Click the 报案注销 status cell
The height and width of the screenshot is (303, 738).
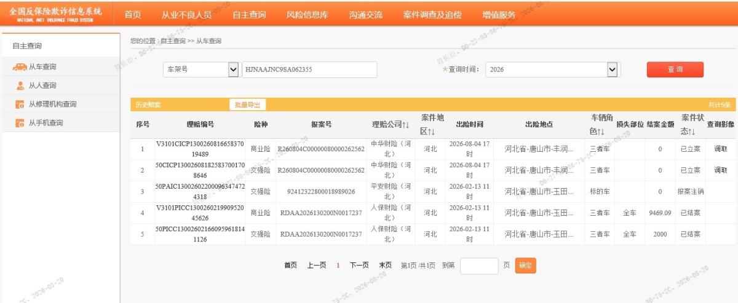691,192
